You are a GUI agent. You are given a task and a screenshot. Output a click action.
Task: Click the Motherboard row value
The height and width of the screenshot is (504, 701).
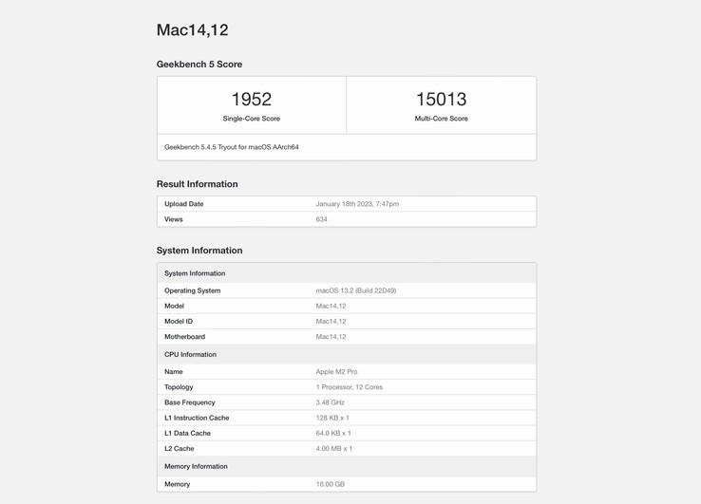(x=331, y=337)
